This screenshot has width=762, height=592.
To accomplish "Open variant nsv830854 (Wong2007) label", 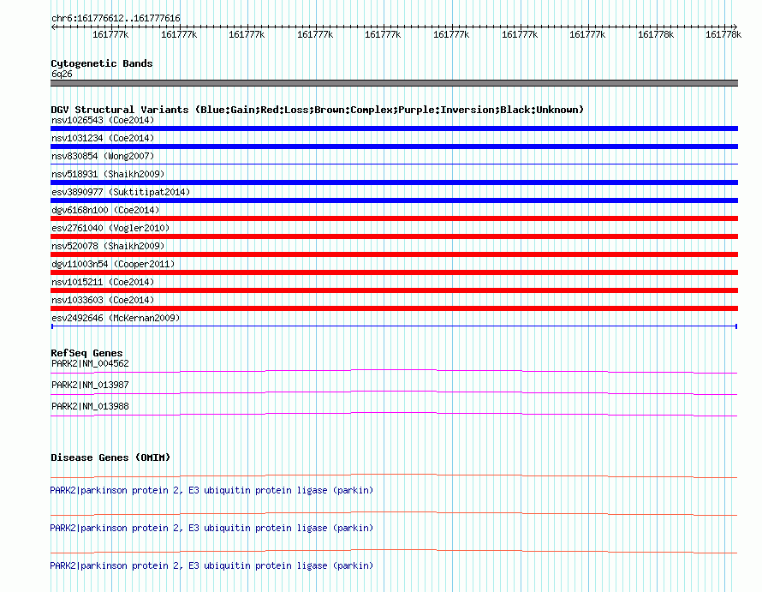I will pyautogui.click(x=103, y=156).
